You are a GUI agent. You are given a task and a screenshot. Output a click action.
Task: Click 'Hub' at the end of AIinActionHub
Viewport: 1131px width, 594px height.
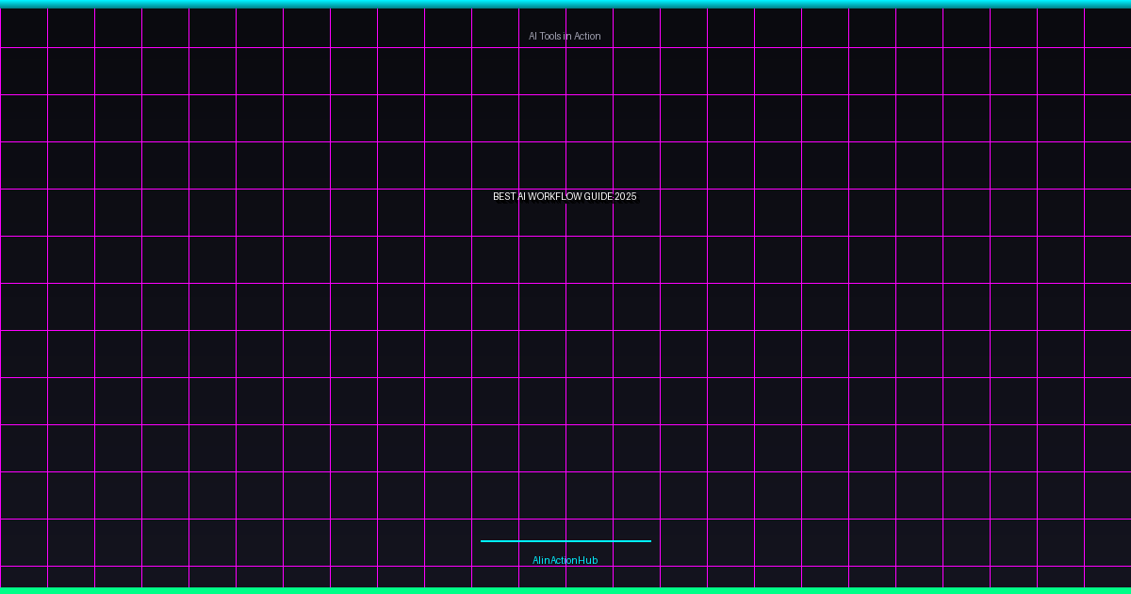point(589,560)
